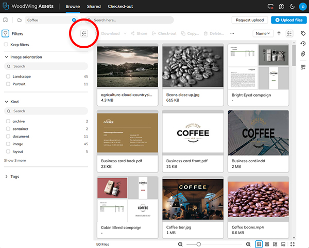Show 3 more kind filters
Image resolution: width=309 pixels, height=248 pixels.
[15, 160]
